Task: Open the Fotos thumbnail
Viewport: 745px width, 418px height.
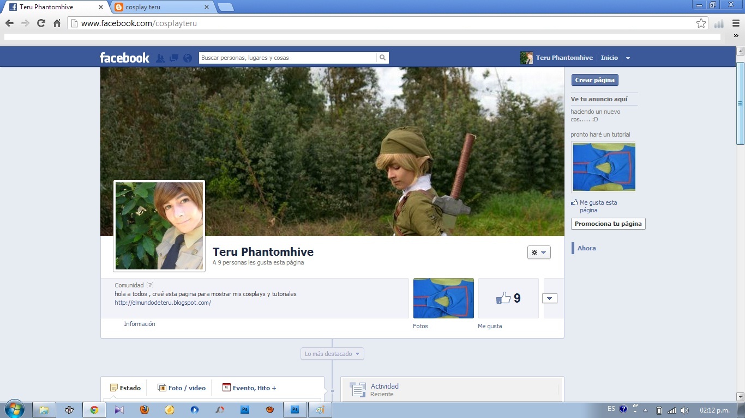Action: coord(443,298)
